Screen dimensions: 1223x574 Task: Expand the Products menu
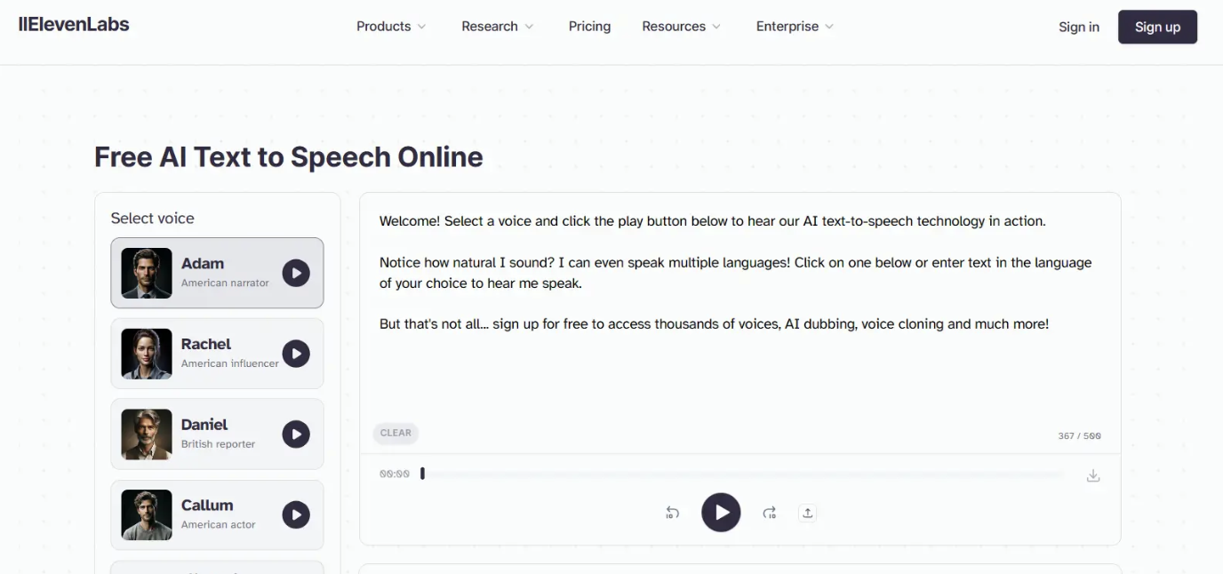tap(391, 27)
